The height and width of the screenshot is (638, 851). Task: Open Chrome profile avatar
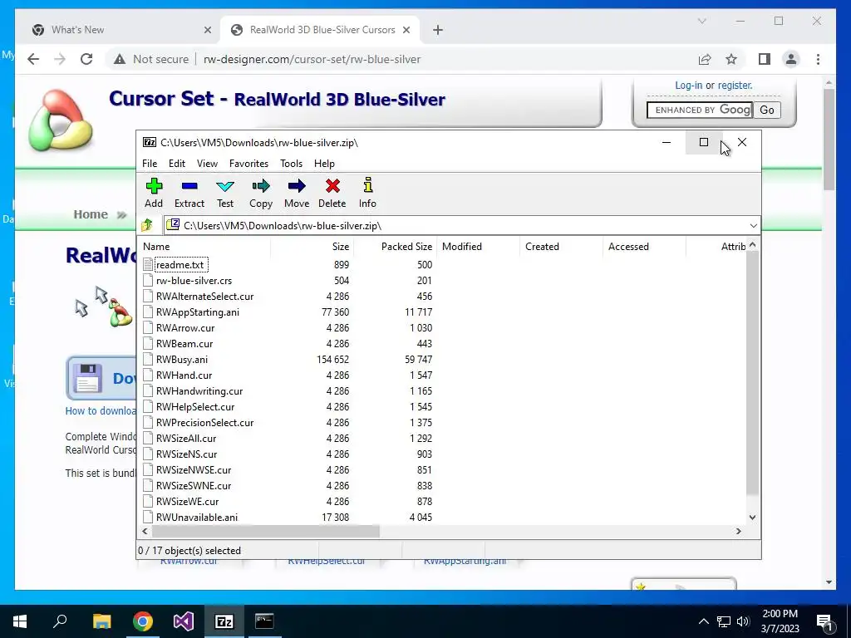coord(791,59)
